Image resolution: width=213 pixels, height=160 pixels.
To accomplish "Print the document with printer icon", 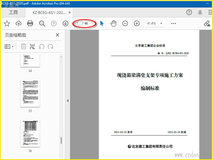I will (30, 23).
